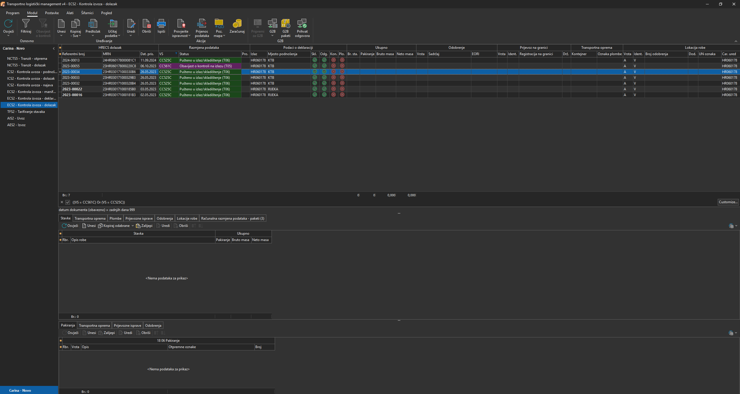Click the Osvježi refresh icon in ribbon
Viewport: 740px width, 394px height.
pos(8,24)
